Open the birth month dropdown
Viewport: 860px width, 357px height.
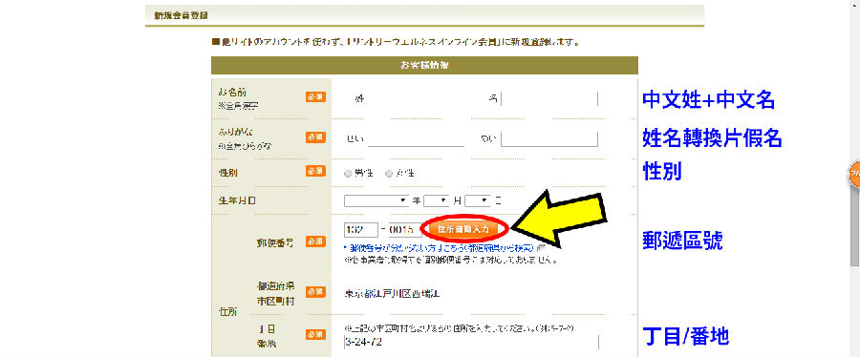click(437, 201)
